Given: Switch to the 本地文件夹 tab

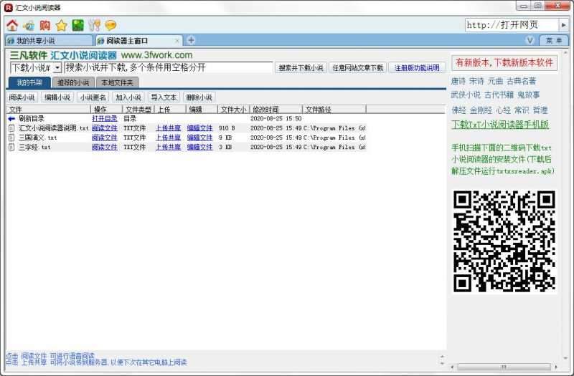Looking at the screenshot, I should point(115,83).
